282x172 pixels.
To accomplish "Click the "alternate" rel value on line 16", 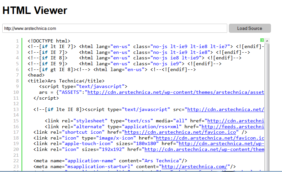I will (89, 127).
